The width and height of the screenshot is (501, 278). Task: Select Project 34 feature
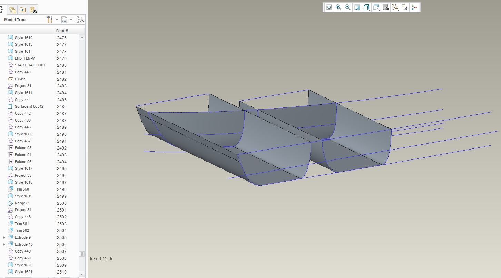[23, 210]
